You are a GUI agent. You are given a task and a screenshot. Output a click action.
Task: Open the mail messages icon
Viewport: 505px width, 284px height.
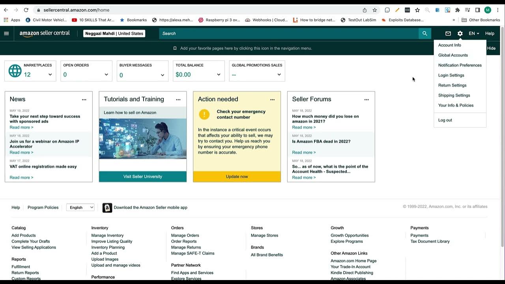[x=448, y=34]
